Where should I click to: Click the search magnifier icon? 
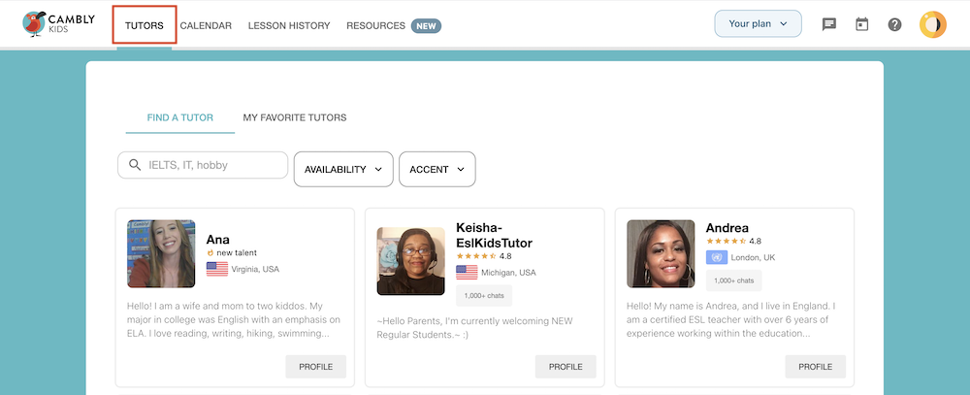[134, 165]
